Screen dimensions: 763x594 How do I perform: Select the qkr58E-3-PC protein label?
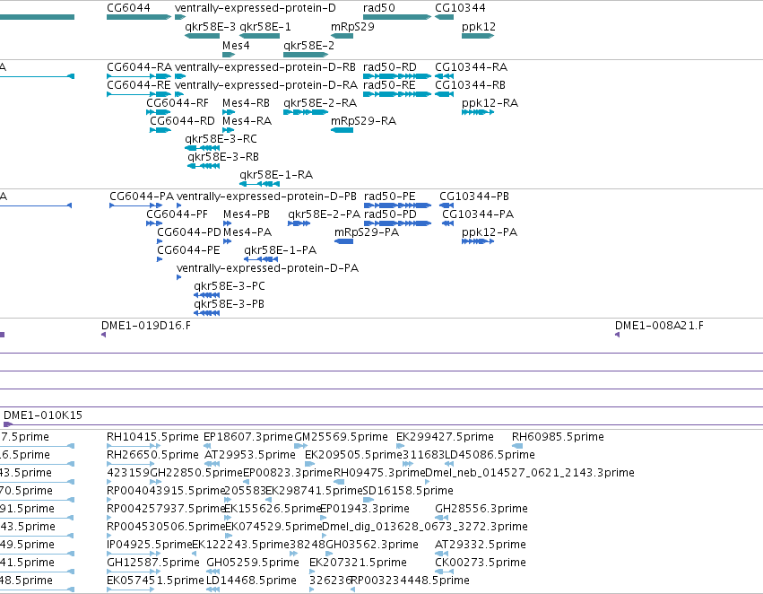[230, 286]
